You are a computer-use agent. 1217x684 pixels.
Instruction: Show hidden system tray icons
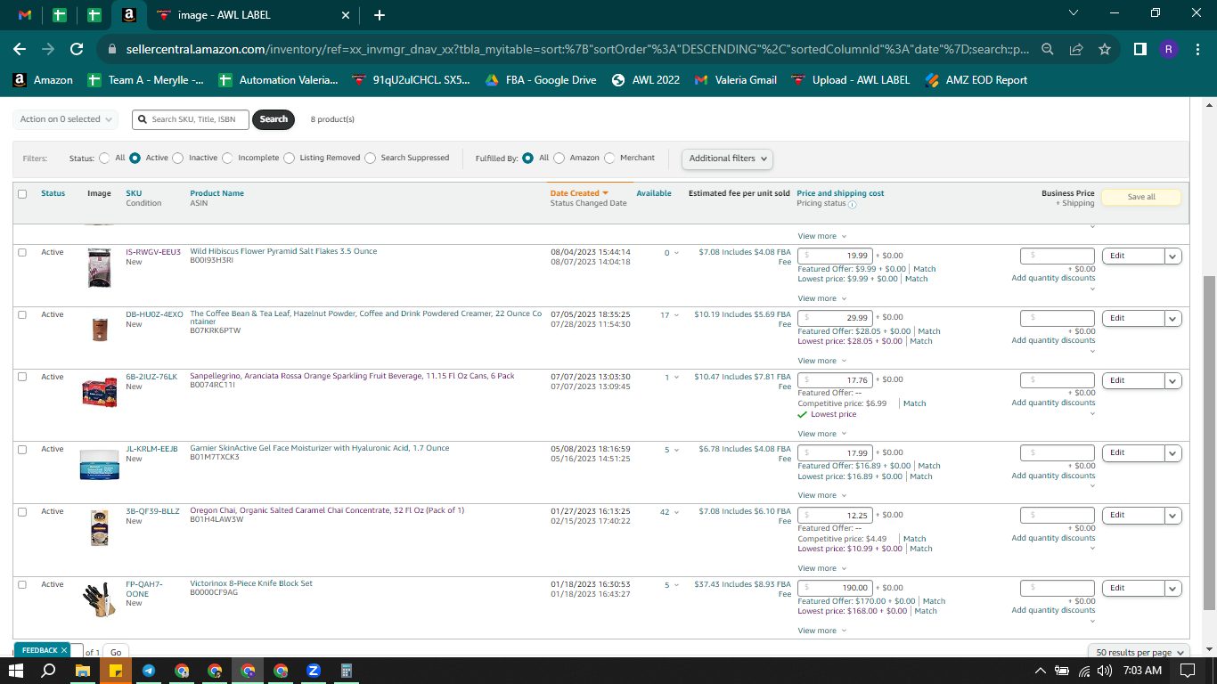pos(1040,670)
